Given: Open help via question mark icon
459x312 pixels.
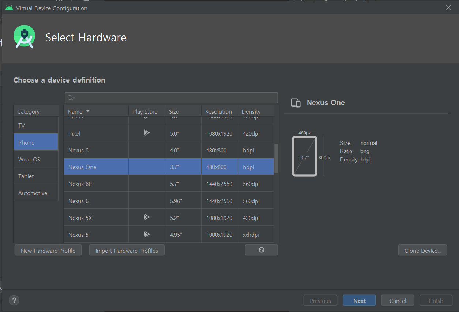Looking at the screenshot, I should pos(14,300).
